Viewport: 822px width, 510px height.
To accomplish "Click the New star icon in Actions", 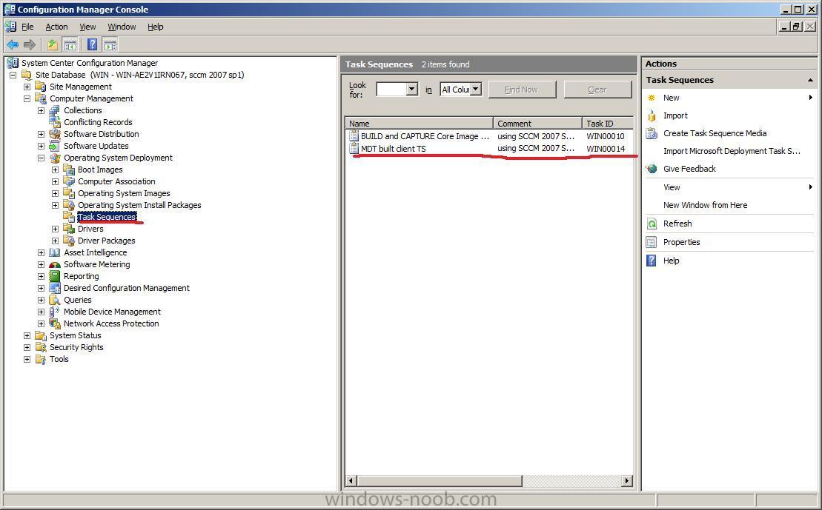I will 652,98.
